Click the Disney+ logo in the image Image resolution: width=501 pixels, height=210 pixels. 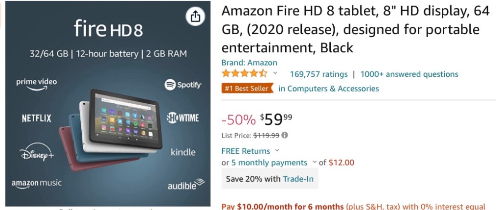point(37,153)
